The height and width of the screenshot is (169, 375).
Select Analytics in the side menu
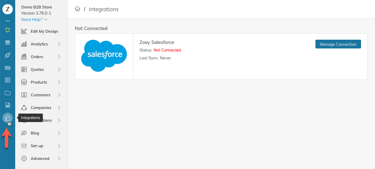point(39,44)
